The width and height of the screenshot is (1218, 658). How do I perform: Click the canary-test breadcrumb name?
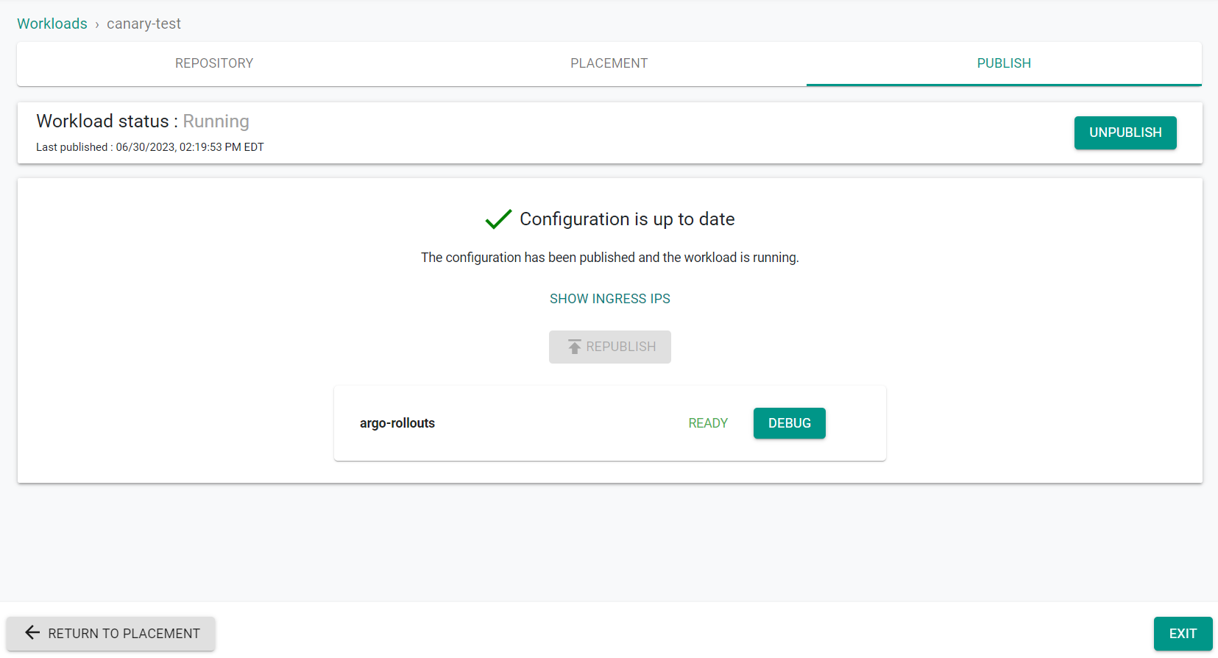pyautogui.click(x=144, y=24)
